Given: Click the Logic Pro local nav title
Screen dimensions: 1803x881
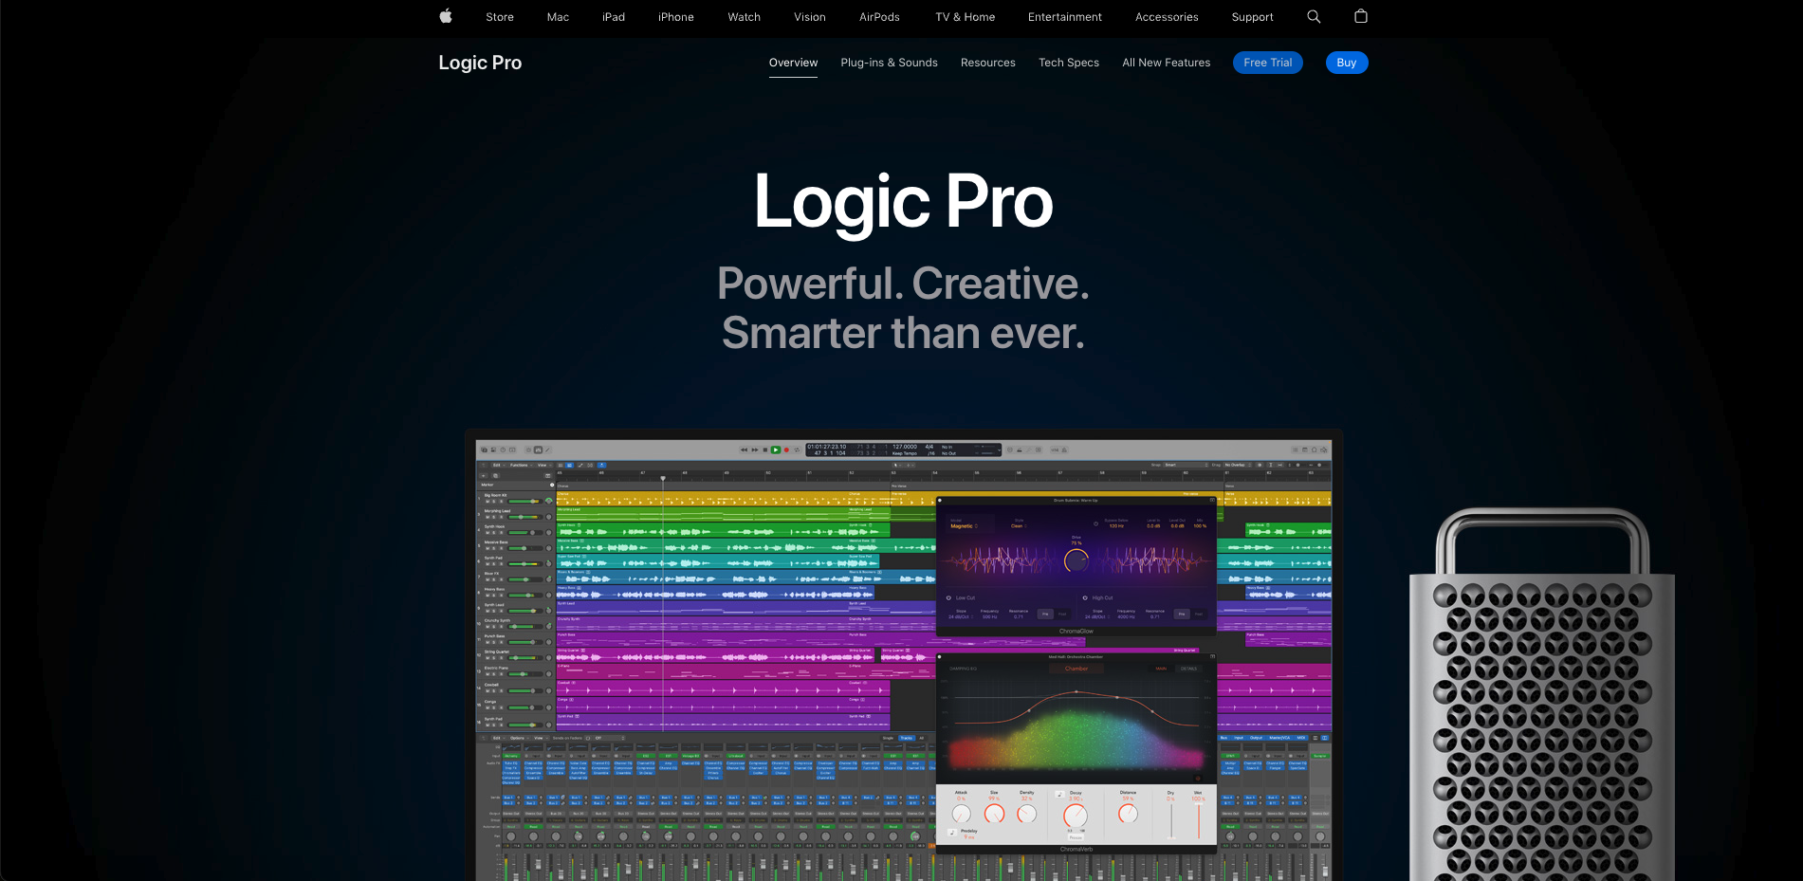Looking at the screenshot, I should pos(480,63).
